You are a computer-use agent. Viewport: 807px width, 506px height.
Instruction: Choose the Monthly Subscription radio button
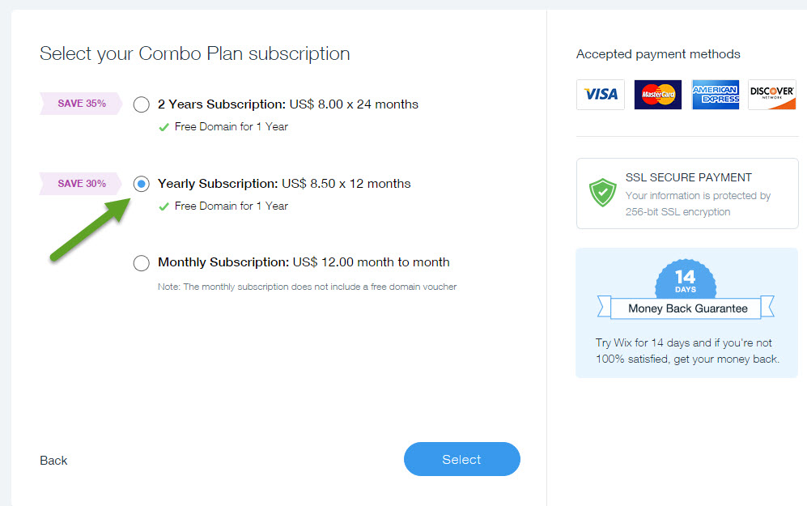point(142,263)
